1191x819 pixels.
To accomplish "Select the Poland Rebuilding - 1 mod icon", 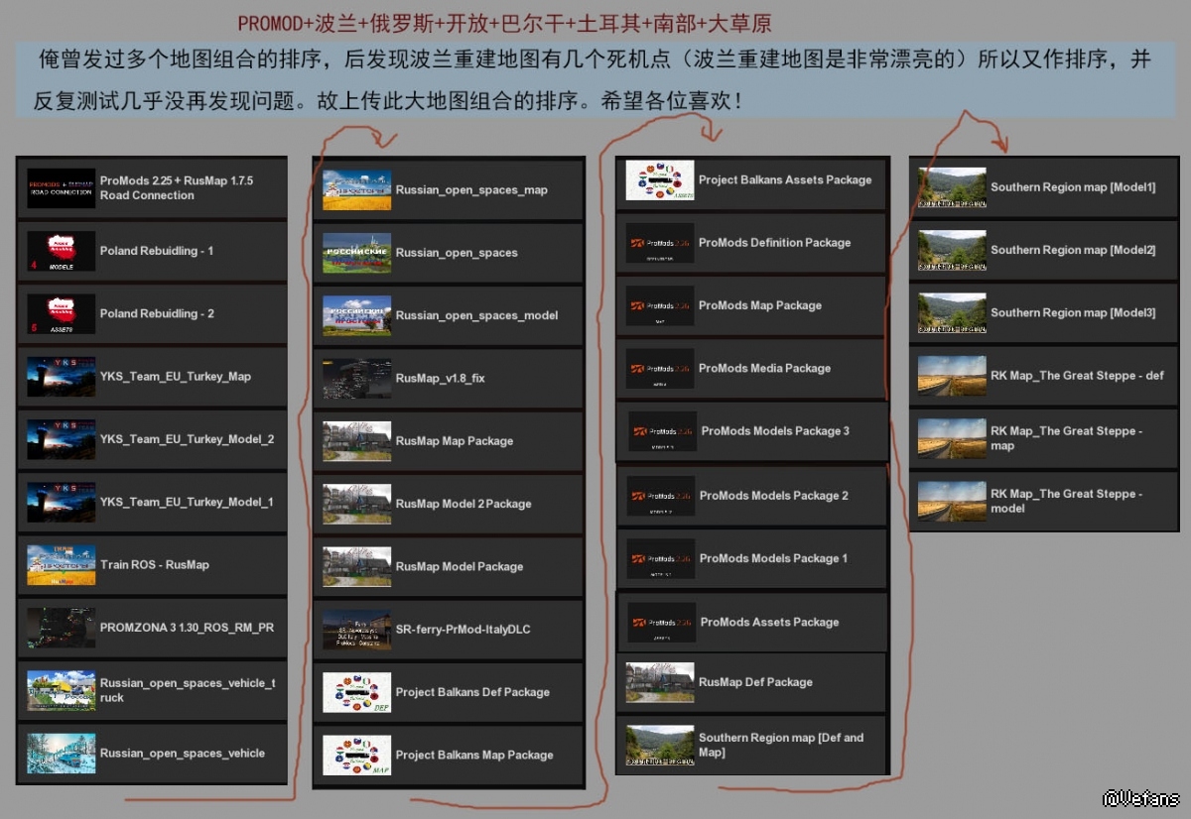I will click(61, 251).
